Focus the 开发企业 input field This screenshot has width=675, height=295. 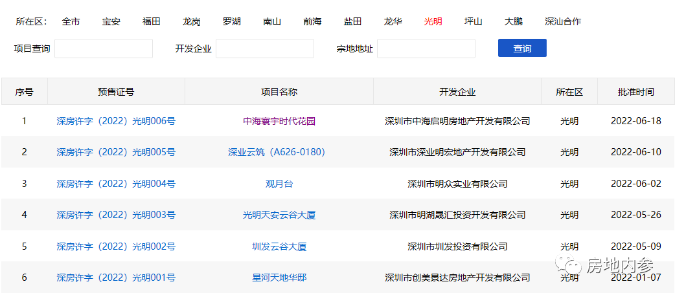(x=265, y=49)
